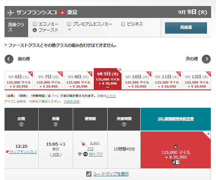This screenshot has width=216, height=180.
Task: Open シートマップを表示 link
Action: tap(111, 174)
